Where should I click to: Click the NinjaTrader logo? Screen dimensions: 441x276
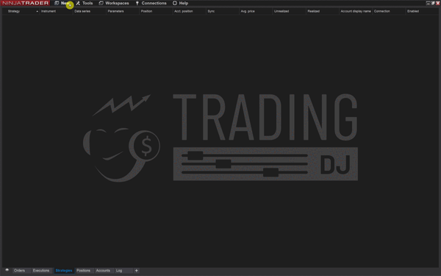(x=25, y=3)
